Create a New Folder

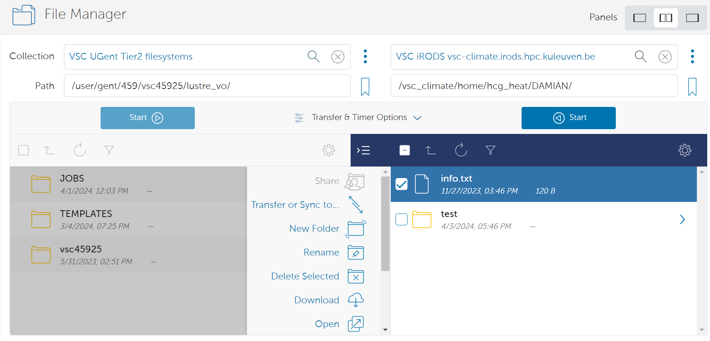point(328,229)
